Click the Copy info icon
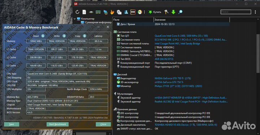Image resolution: width=260 pixels, height=135 pixels. 84,36
